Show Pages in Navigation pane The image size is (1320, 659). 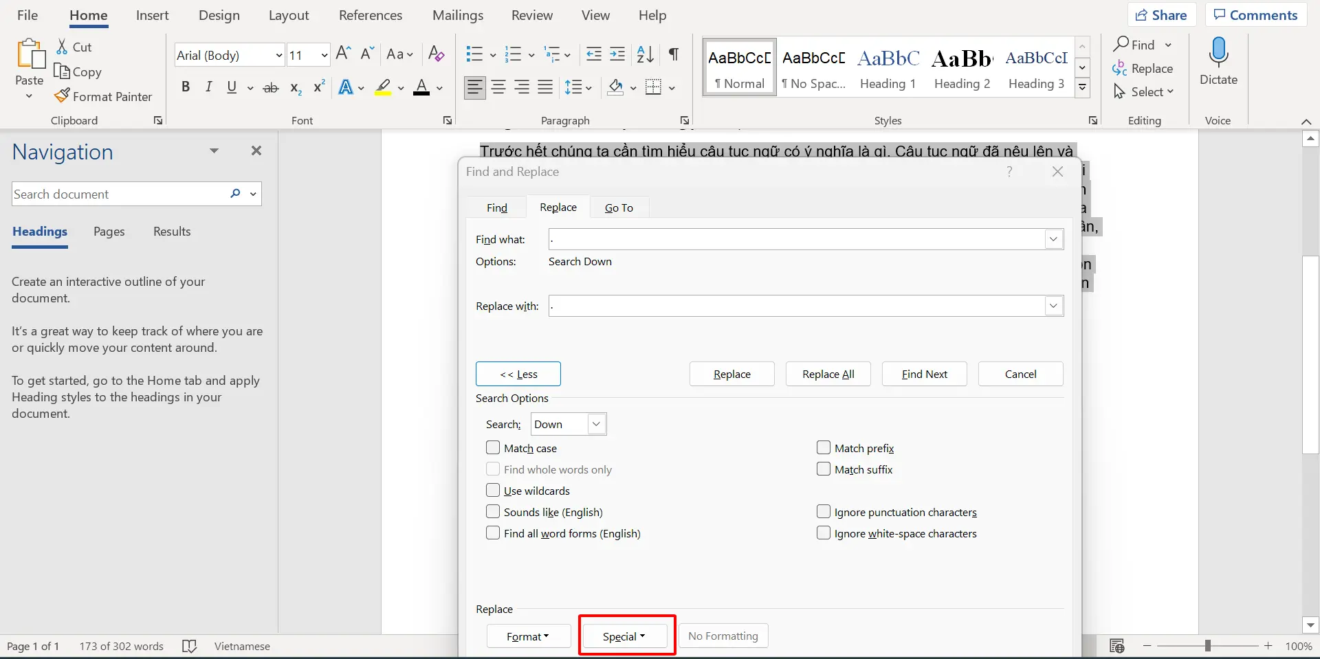coord(109,232)
